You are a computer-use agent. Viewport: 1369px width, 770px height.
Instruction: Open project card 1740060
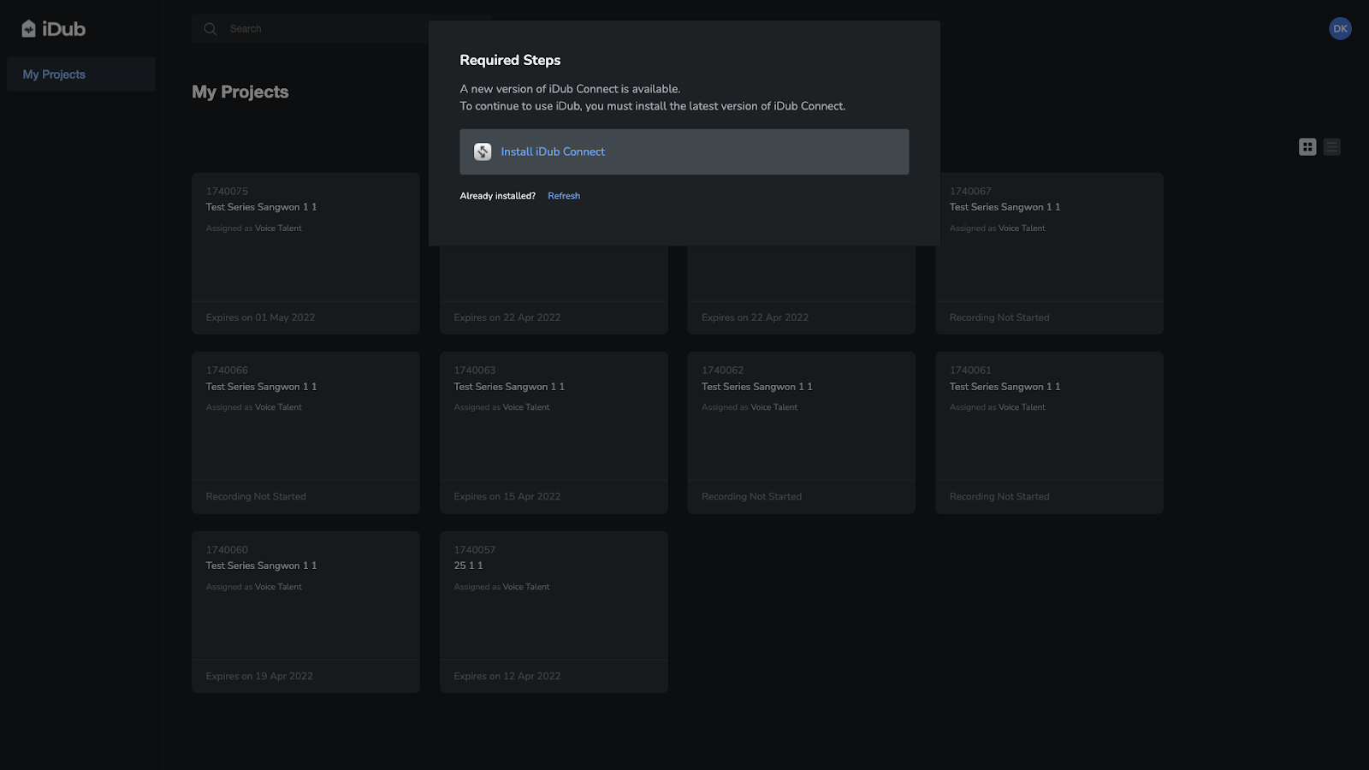[x=305, y=612]
